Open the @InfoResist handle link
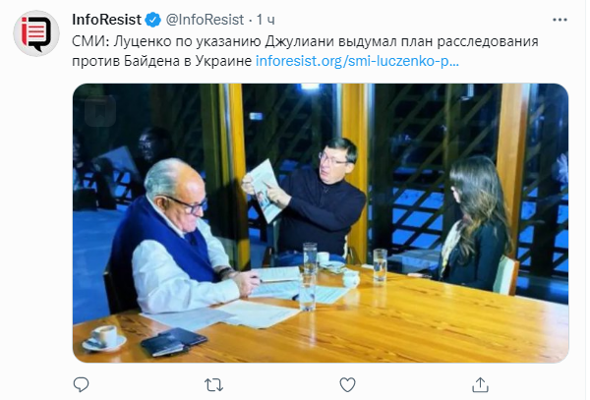Viewport: 590px width, 400px height. (x=205, y=20)
